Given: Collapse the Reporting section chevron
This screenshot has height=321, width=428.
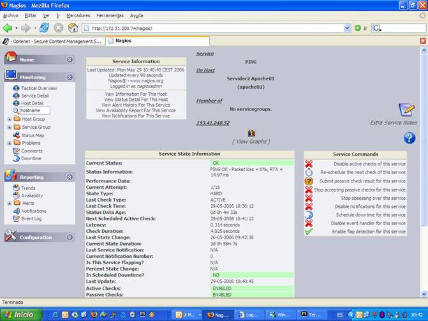Looking at the screenshot, I should [x=70, y=177].
